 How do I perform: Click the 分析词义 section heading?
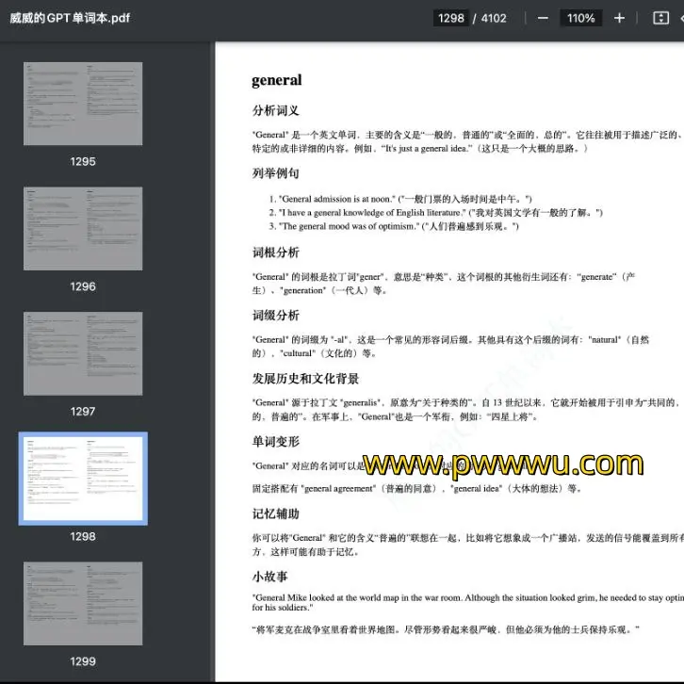pos(275,110)
